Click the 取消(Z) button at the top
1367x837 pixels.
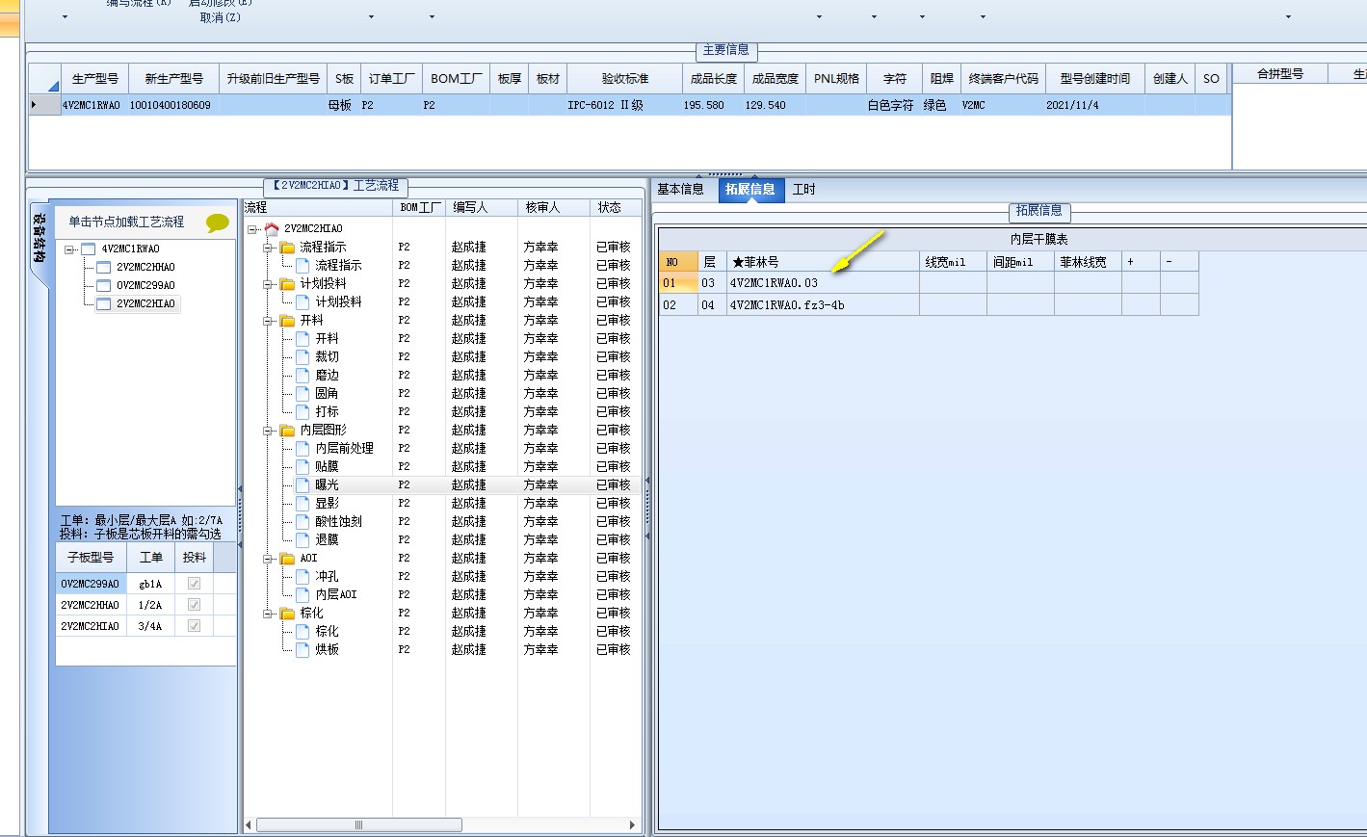pyautogui.click(x=221, y=17)
